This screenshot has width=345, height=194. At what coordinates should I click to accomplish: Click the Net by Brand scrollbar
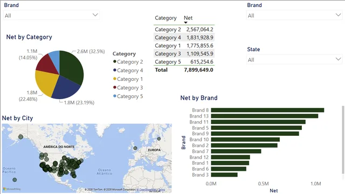[343, 140]
